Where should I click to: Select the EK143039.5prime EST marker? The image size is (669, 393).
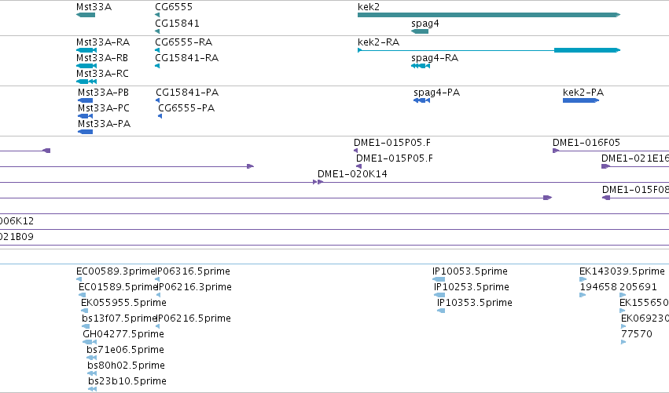(583, 279)
